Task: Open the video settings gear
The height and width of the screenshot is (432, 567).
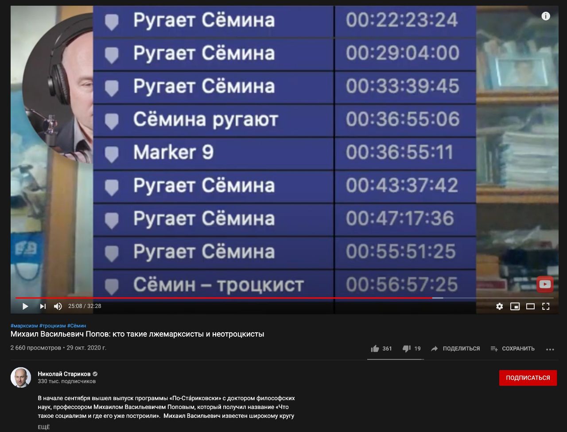Action: (x=499, y=306)
